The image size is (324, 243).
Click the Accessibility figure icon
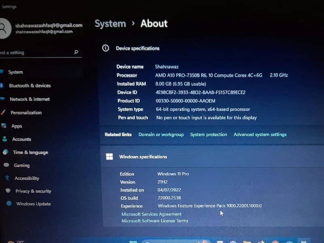7,178
